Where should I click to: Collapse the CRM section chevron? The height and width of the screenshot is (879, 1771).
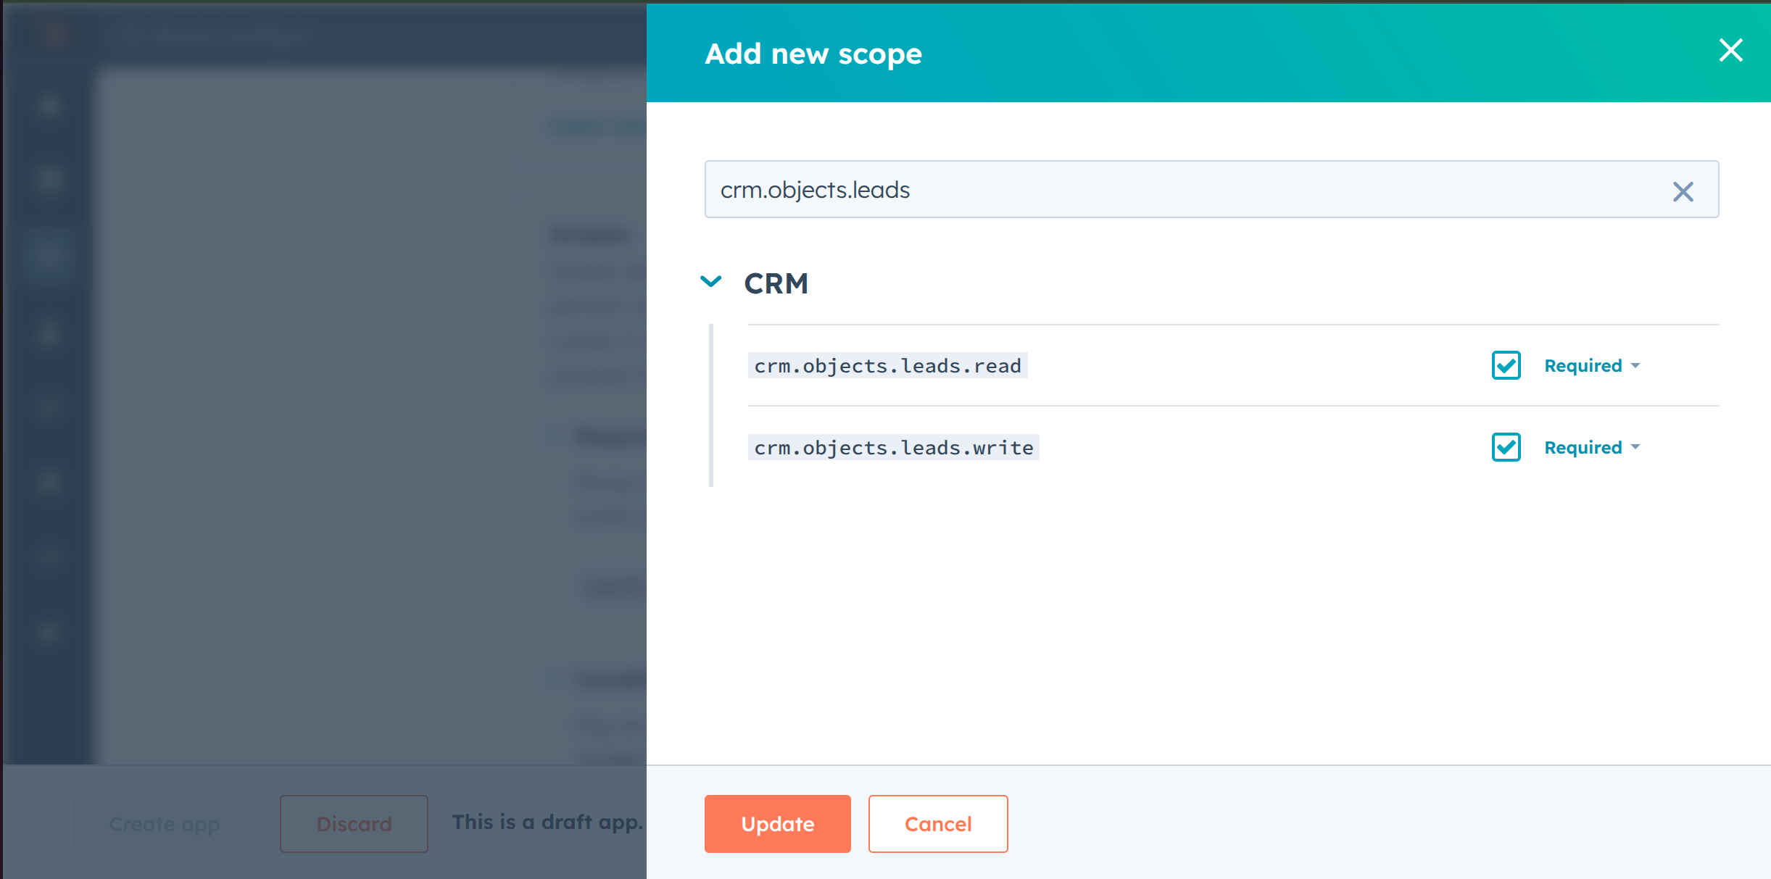pos(711,281)
